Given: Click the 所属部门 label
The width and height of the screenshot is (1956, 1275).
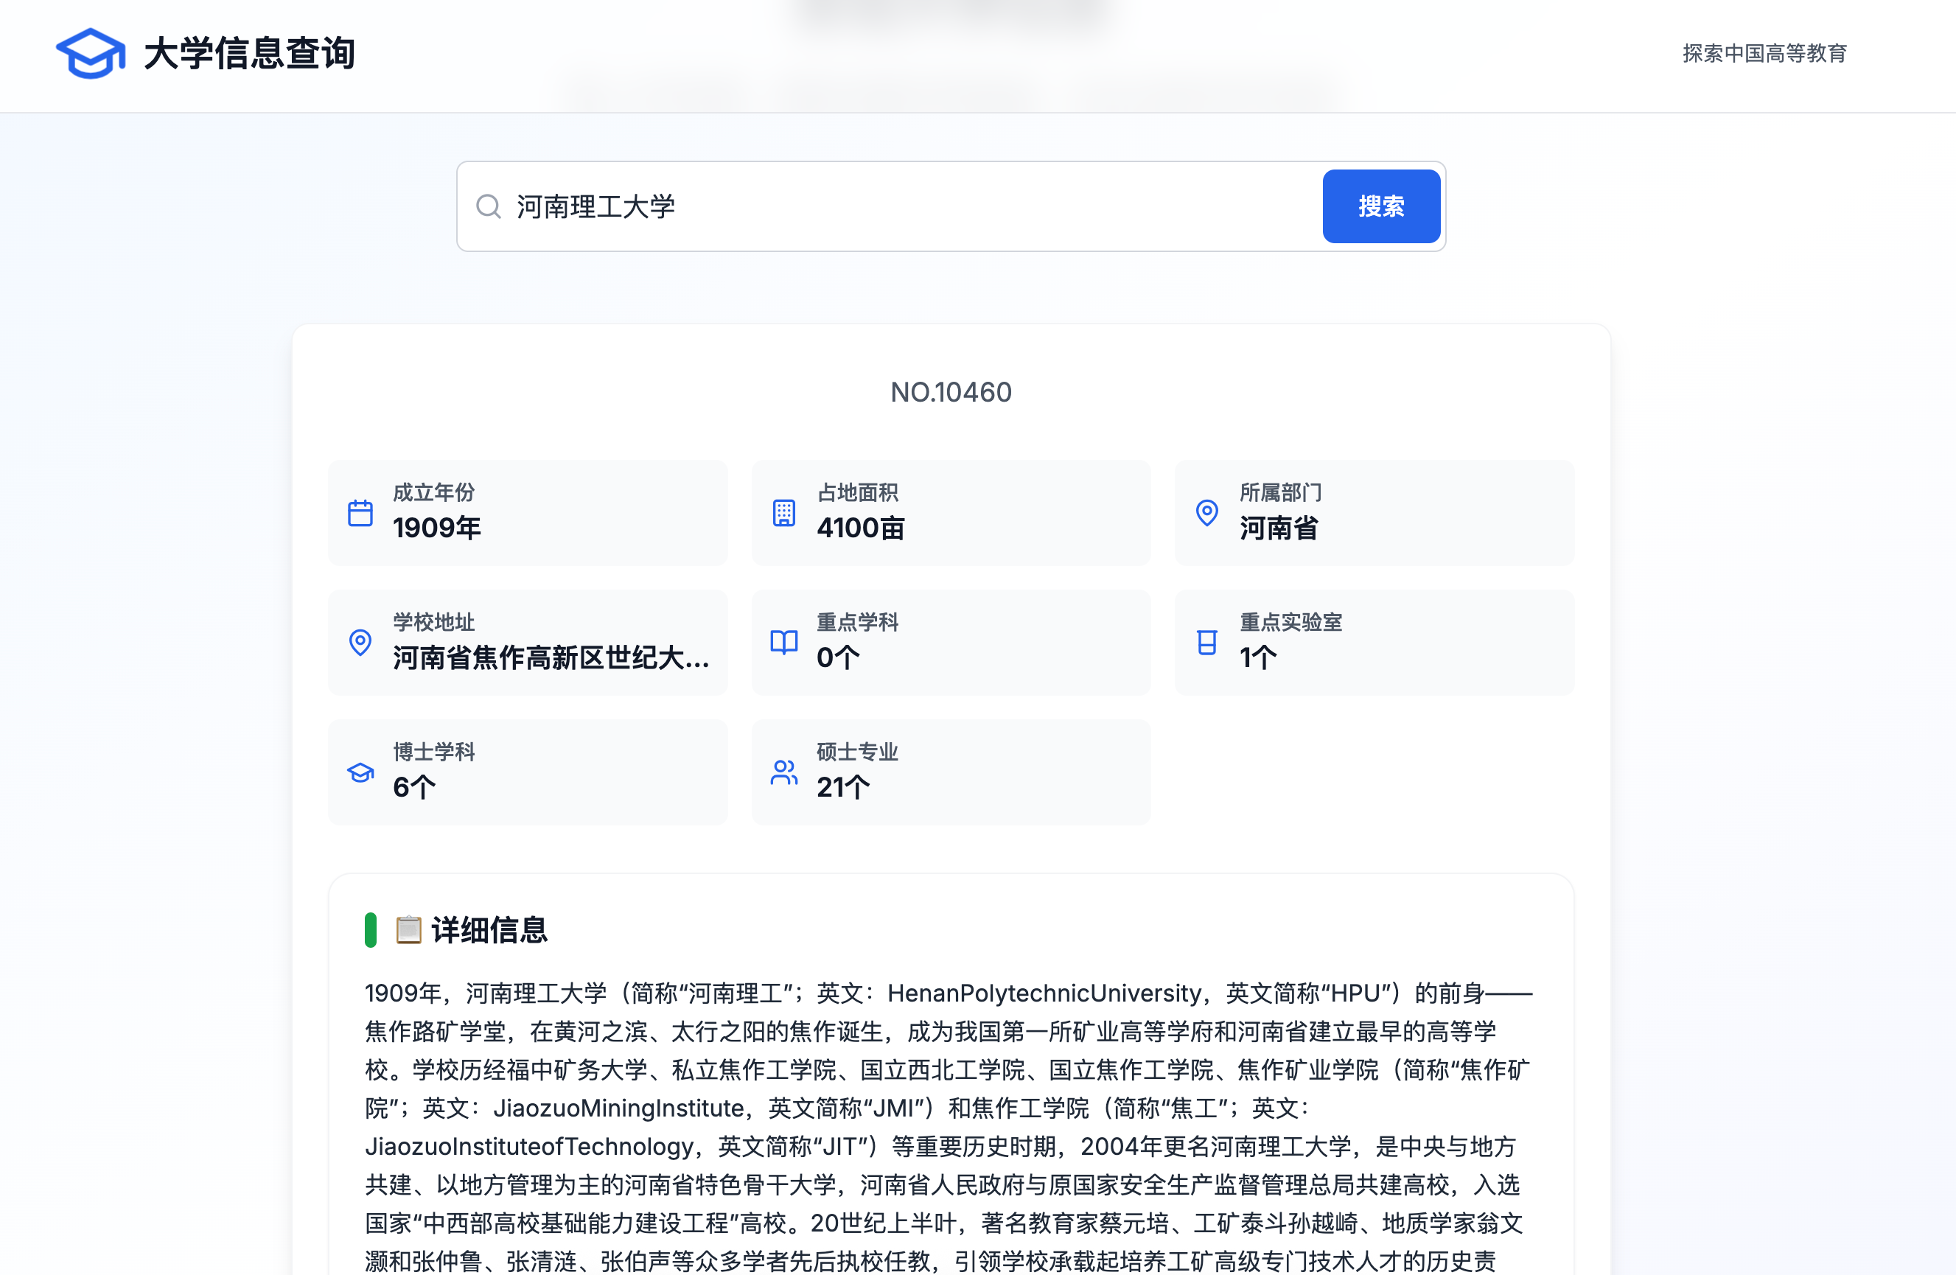Looking at the screenshot, I should pos(1280,492).
